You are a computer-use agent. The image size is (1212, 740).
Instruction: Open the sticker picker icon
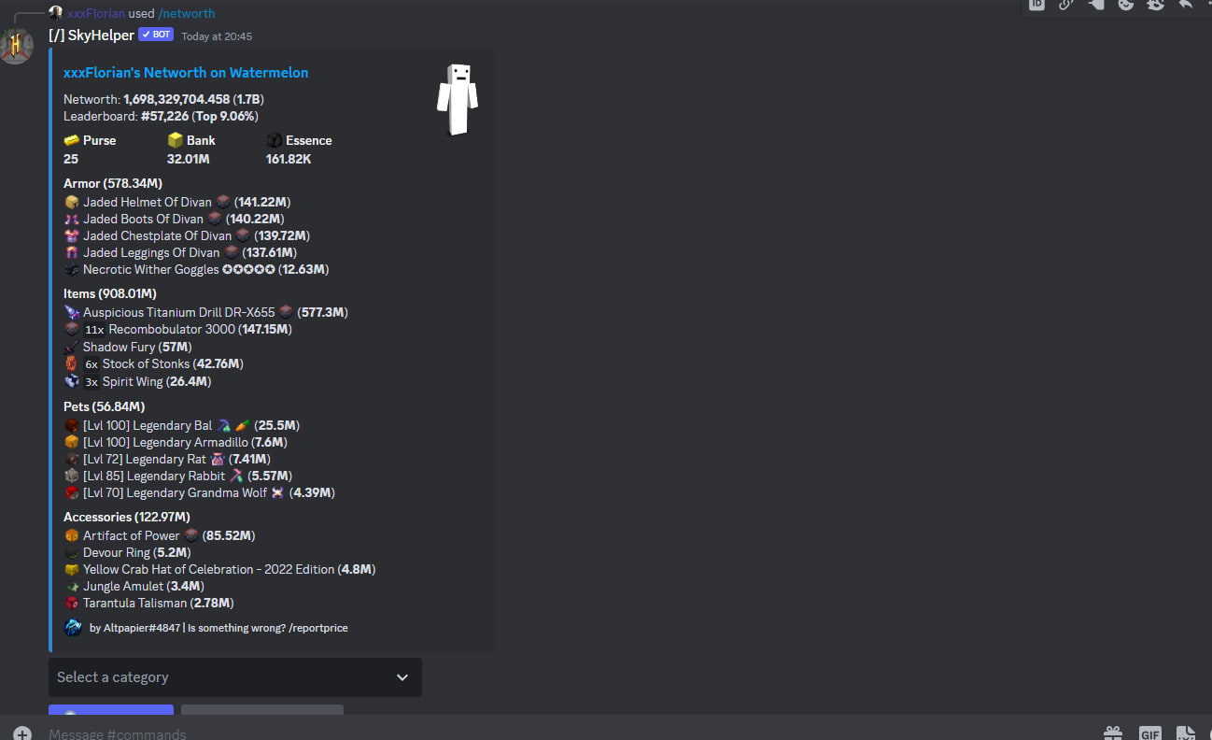[x=1186, y=733]
